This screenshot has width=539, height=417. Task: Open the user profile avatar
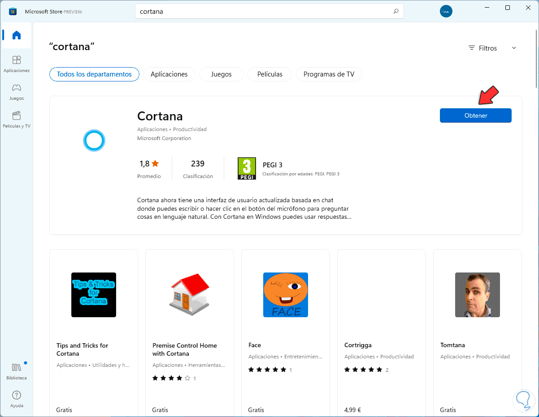[x=446, y=12]
